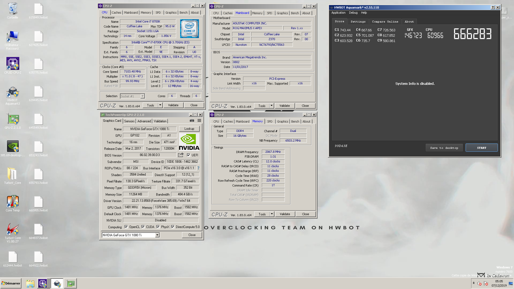Expand Tools arrow in CPU tab window
Viewport: 514px width, 289px height.
[160, 105]
